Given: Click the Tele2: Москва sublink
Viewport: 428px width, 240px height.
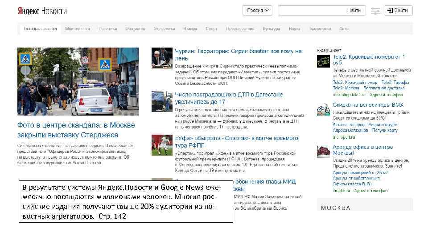Looking at the screenshot, I should click(x=346, y=88).
